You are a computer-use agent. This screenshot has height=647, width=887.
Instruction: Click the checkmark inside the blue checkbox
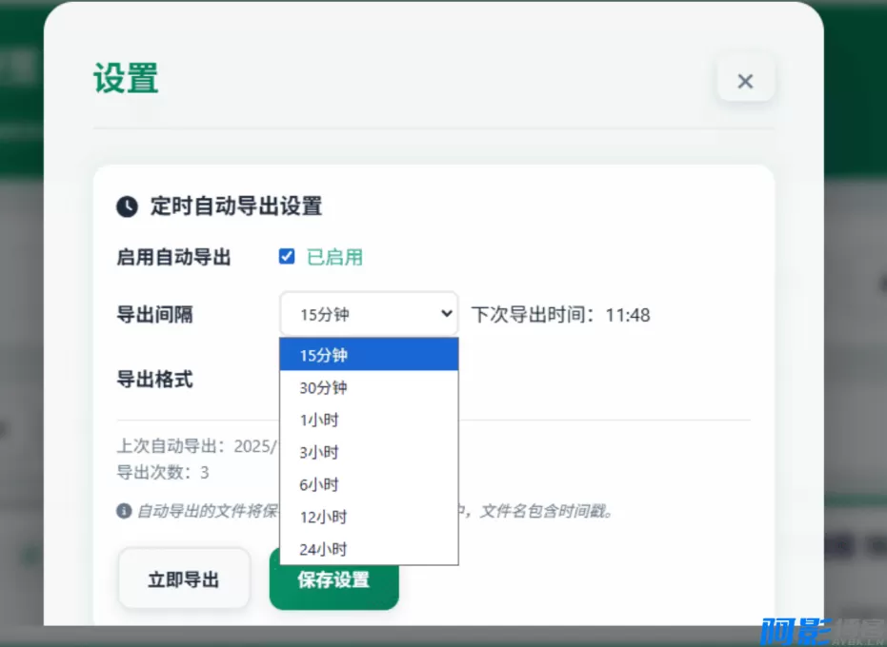[x=287, y=255]
